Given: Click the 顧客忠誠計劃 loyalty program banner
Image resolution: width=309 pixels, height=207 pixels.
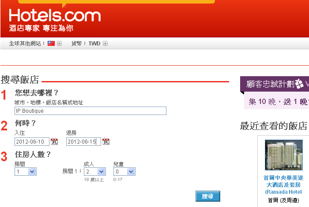Looking at the screenshot, I should (x=274, y=84).
